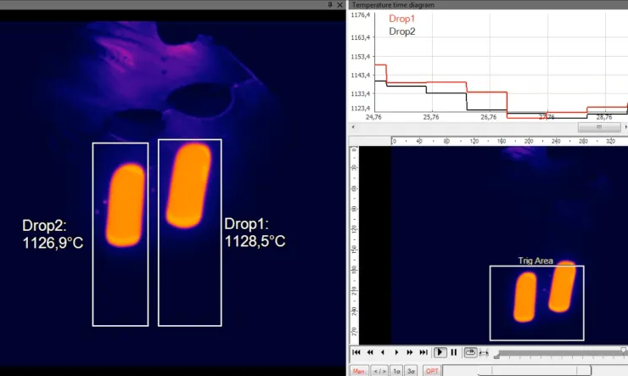Jump to the last frame

click(x=423, y=352)
